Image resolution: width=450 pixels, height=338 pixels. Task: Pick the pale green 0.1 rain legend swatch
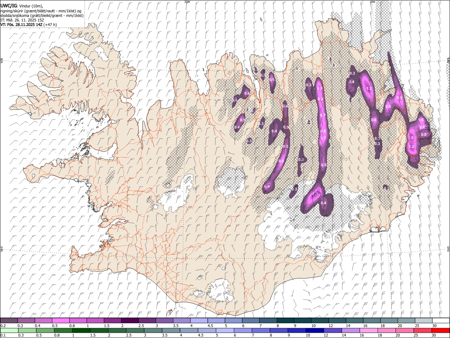click(x=9, y=330)
